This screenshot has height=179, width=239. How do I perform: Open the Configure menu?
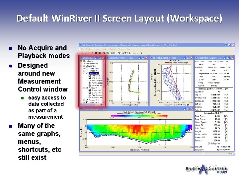90,49
